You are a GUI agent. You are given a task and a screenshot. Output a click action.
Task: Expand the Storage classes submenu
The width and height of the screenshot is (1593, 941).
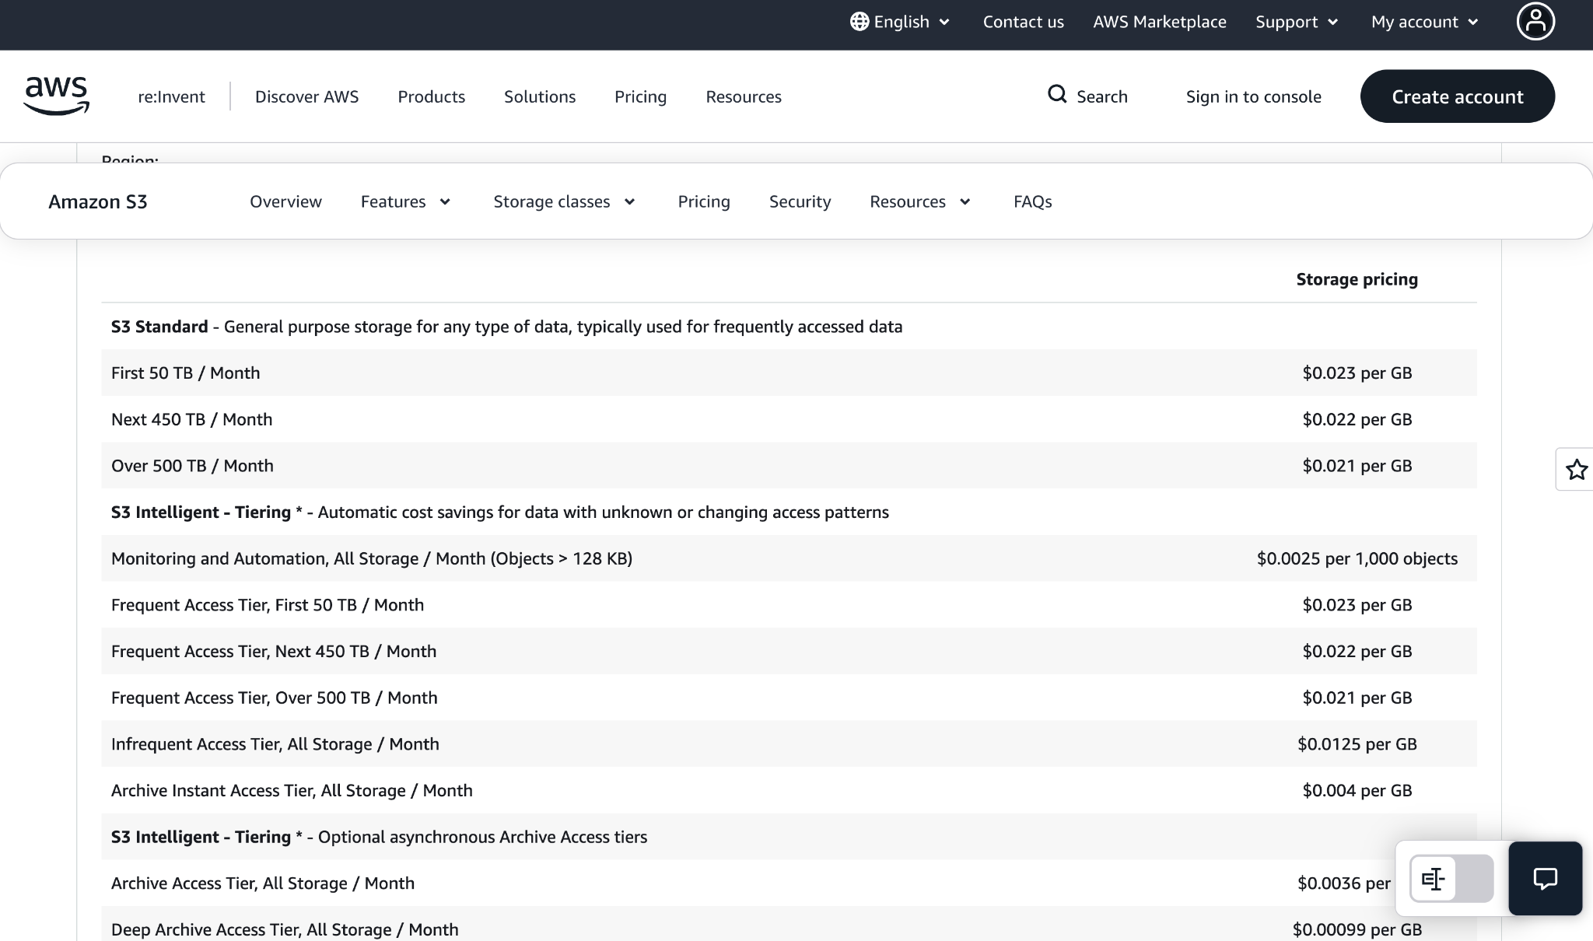(x=565, y=201)
